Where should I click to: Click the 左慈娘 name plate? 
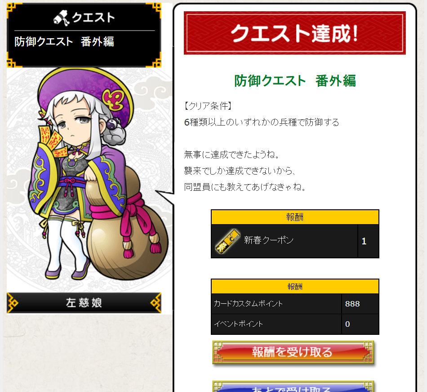point(84,302)
